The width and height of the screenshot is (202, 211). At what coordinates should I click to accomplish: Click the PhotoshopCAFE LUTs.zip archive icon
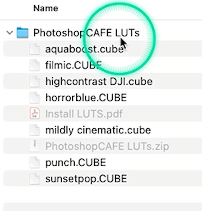pos(35,146)
